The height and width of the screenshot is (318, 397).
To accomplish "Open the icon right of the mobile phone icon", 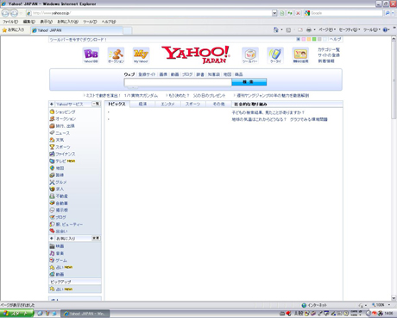I will click(x=300, y=55).
